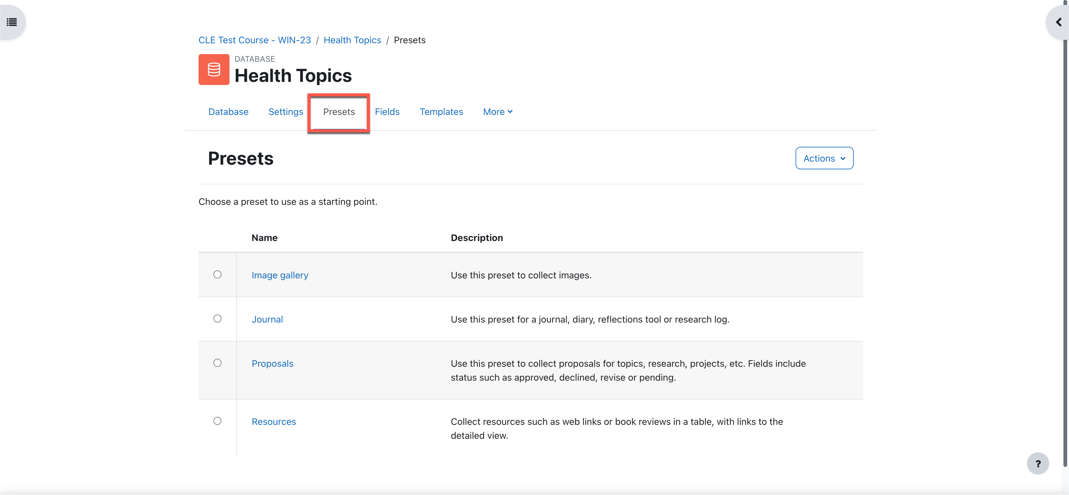
Task: Open the block drawer chevron icon
Action: tap(1058, 22)
